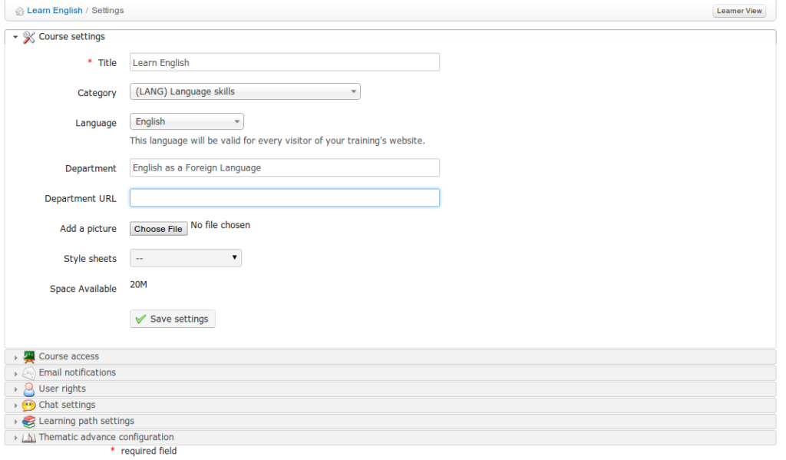Open the Language dropdown
Viewport: 786px width, 460px height.
pyautogui.click(x=187, y=122)
